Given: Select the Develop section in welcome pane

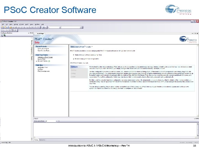Looking at the screenshot, I should point(79,70).
